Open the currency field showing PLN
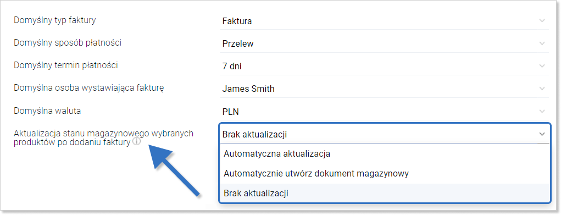The image size is (561, 215). 384,112
